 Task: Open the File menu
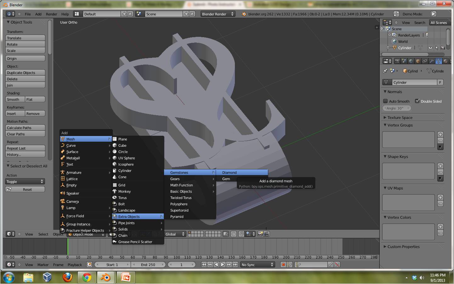tap(28, 14)
